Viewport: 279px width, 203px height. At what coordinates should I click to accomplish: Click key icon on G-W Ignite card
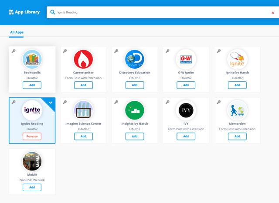point(167,51)
